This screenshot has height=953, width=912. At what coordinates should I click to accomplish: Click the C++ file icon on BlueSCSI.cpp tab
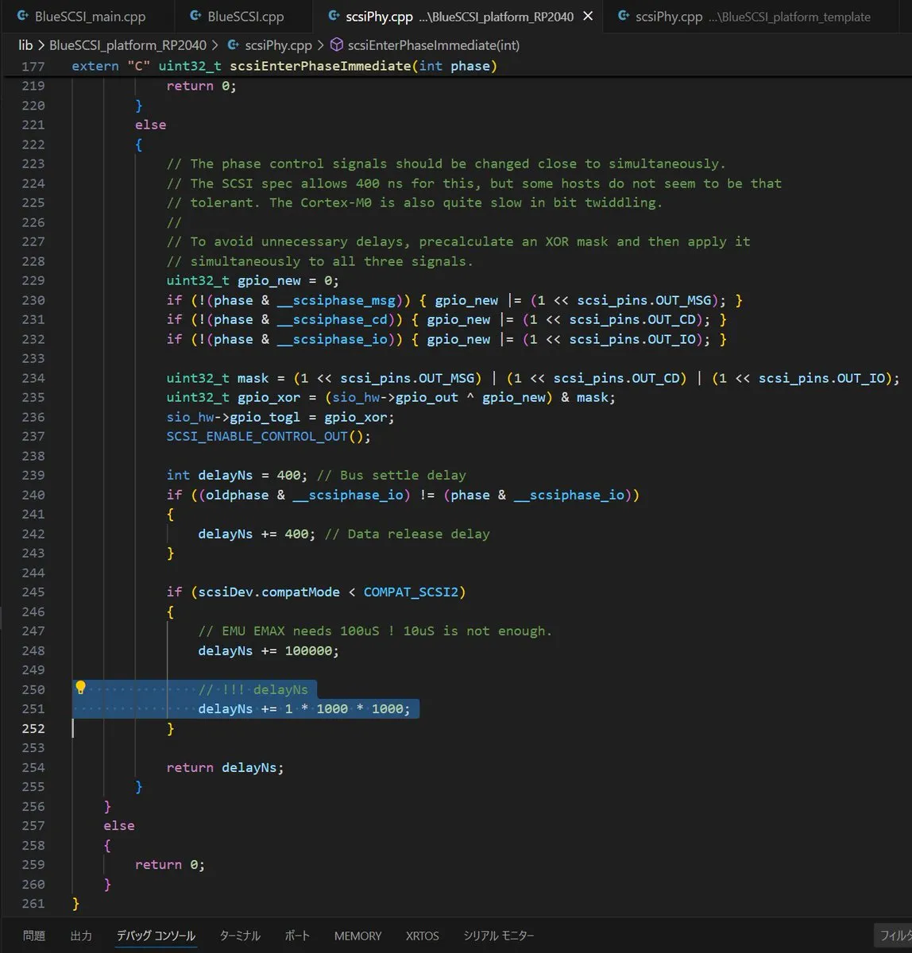click(195, 17)
